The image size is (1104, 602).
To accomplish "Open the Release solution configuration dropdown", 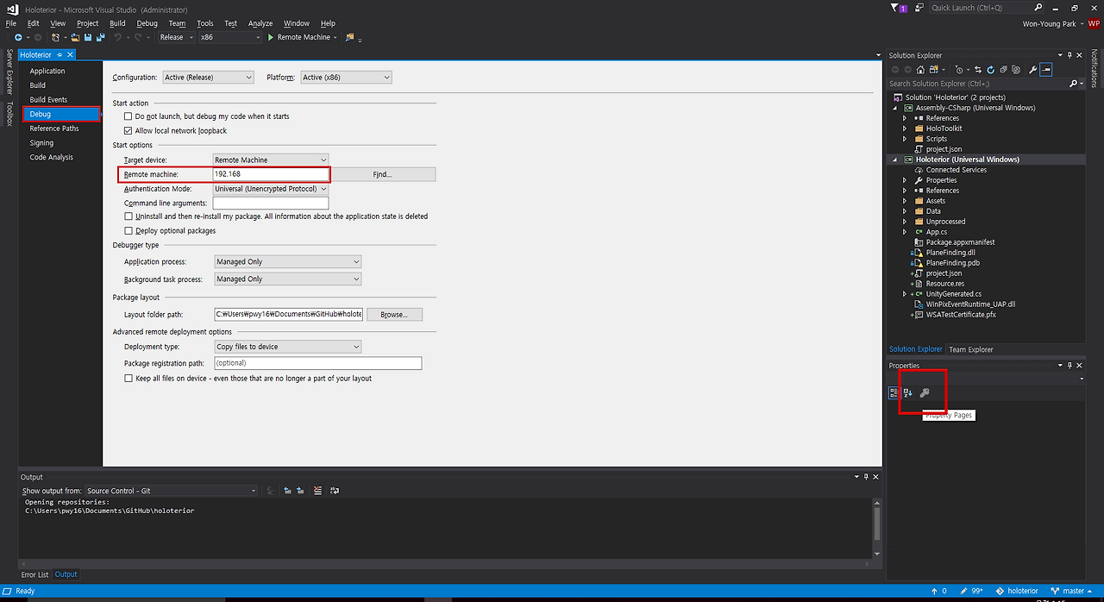I will (x=176, y=37).
